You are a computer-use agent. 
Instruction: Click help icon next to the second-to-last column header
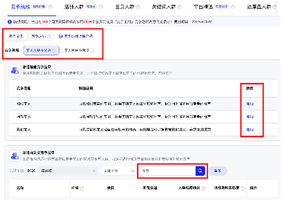[243, 188]
